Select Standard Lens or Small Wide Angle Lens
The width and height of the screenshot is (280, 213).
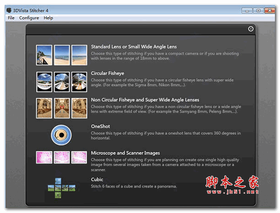point(134,46)
